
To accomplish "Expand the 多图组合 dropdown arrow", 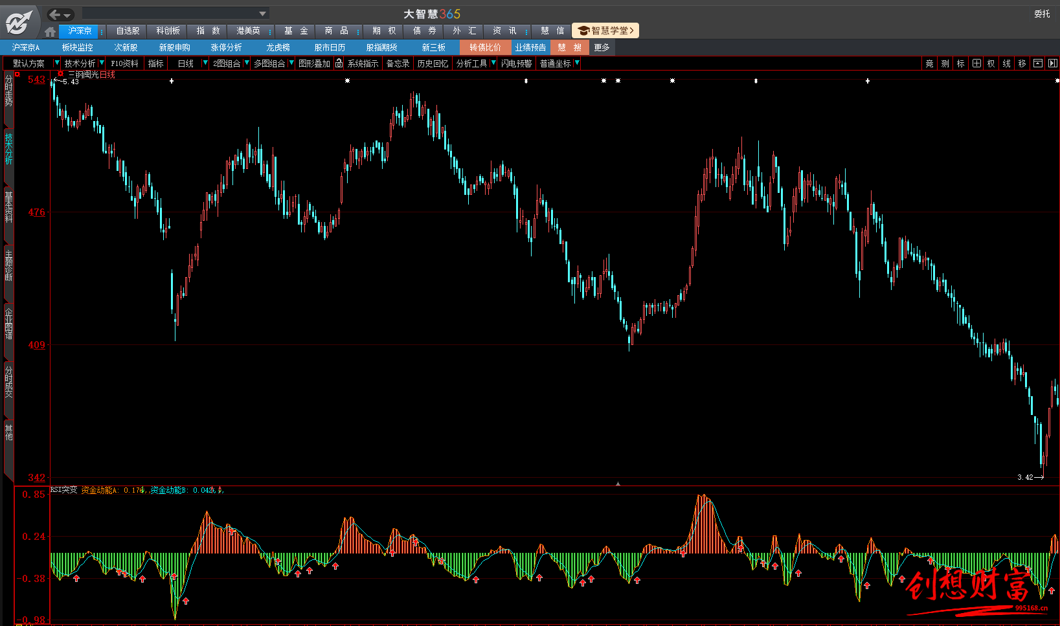I will point(291,63).
